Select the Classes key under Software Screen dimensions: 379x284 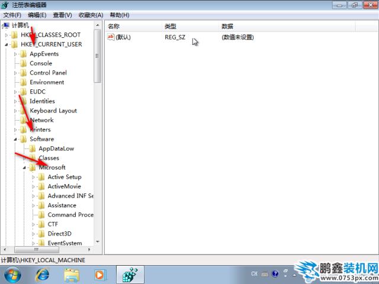(x=49, y=158)
